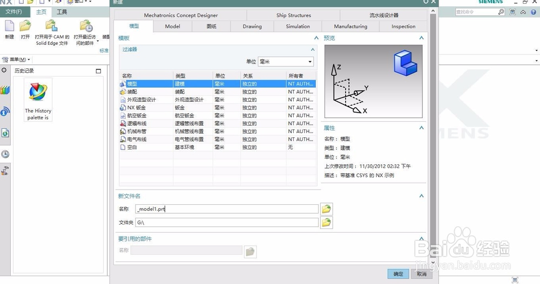Image resolution: width=540 pixels, height=284 pixels.
Task: Select the 电气布线 template row
Action: [x=217, y=139]
